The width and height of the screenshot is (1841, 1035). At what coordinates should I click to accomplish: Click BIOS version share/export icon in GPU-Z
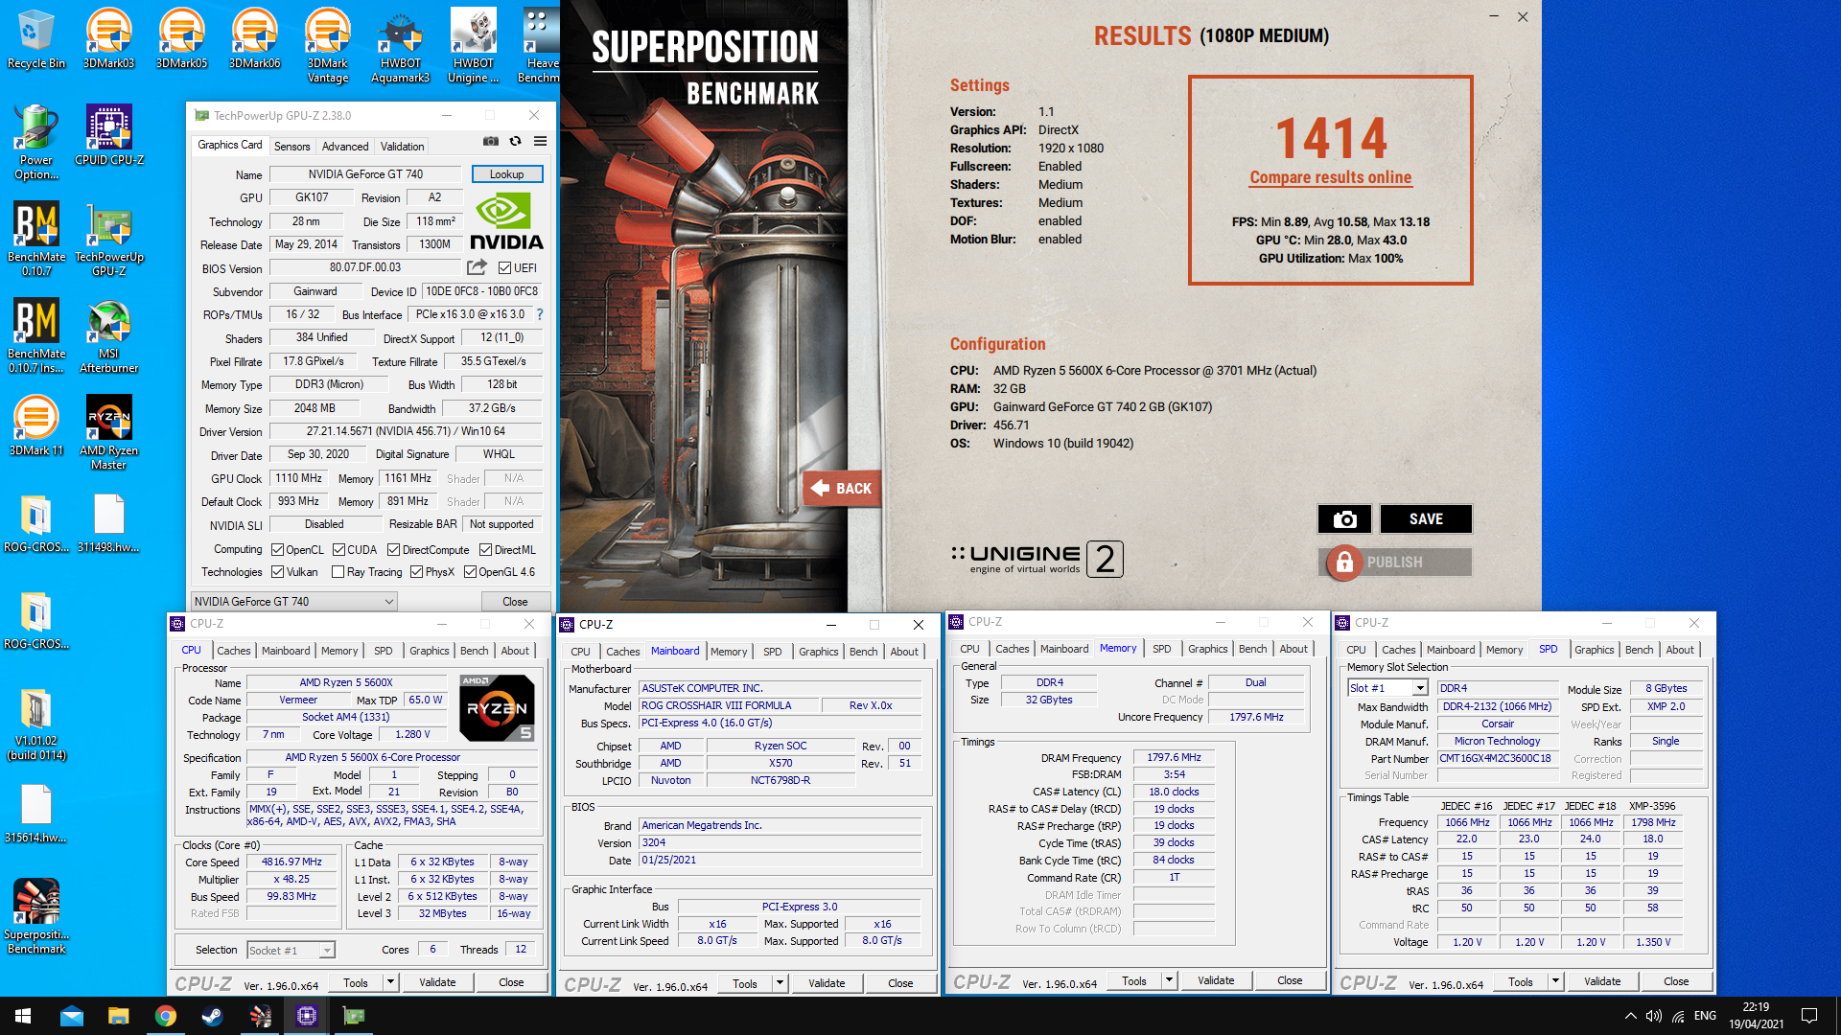click(477, 267)
